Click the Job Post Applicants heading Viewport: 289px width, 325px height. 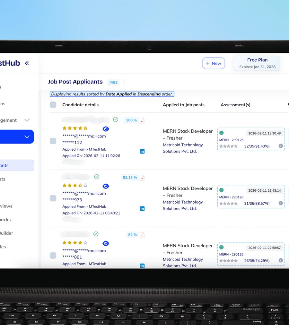click(x=75, y=82)
